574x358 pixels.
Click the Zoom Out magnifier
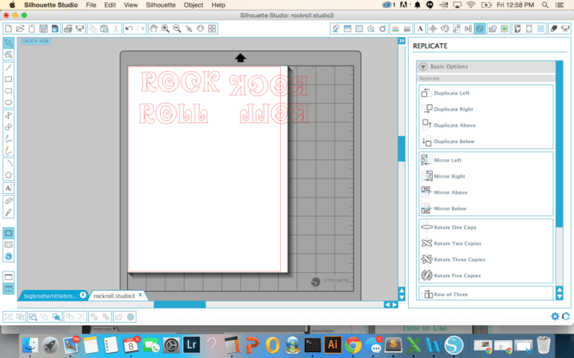(x=177, y=29)
